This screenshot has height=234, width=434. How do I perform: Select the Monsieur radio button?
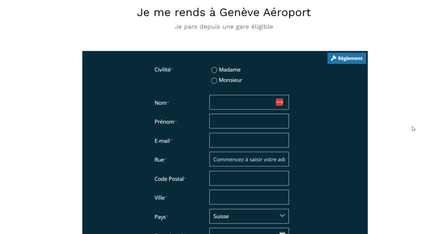(214, 80)
